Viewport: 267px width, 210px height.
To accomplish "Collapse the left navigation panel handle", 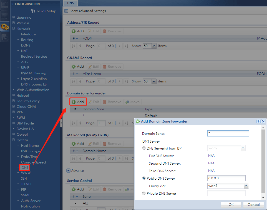I will point(61,123).
